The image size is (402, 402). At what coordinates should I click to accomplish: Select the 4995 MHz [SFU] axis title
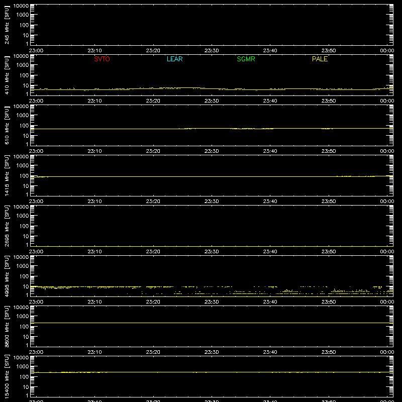click(7, 276)
